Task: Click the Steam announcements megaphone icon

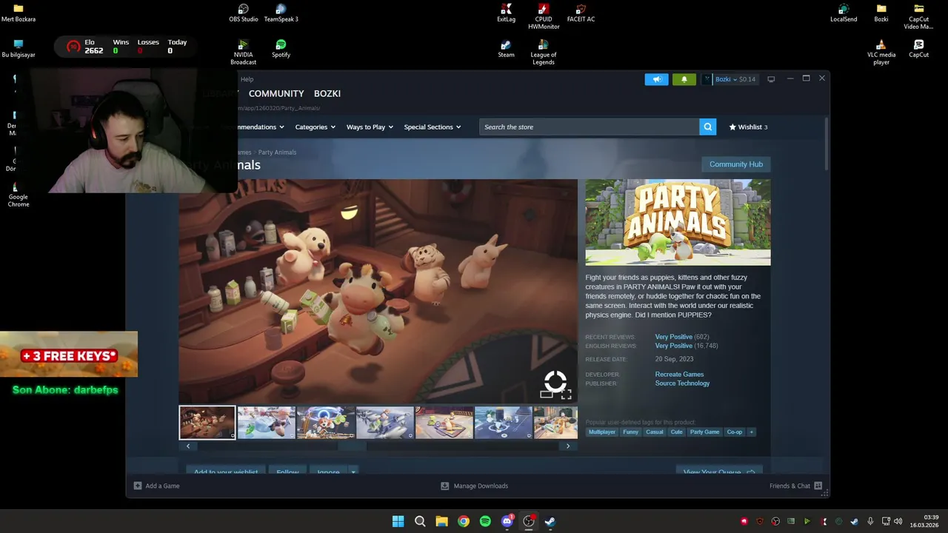Action: [x=656, y=79]
